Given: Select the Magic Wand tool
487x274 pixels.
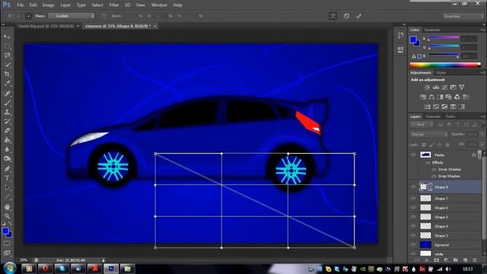Looking at the screenshot, I should (7, 65).
